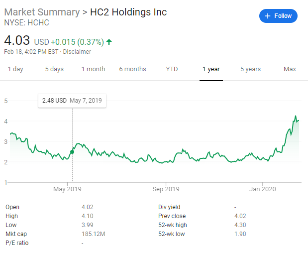Viewport: 308px width, 253px height.
Task: Click the chart peak near 4.30
Action: click(296, 116)
